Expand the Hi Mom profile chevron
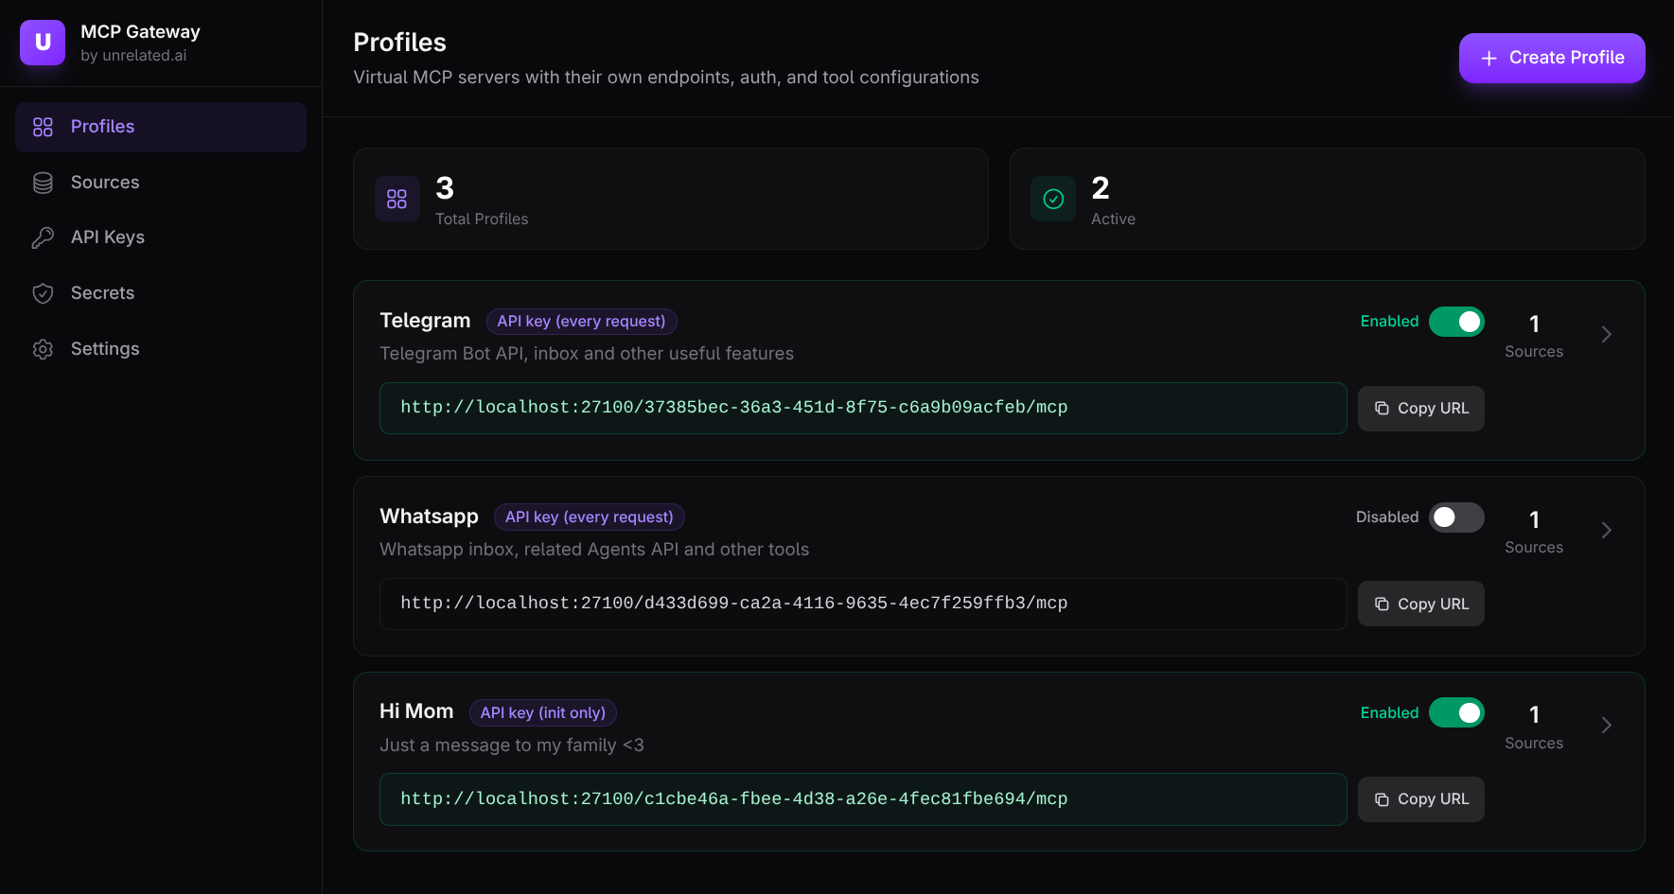This screenshot has width=1674, height=894. coord(1606,725)
